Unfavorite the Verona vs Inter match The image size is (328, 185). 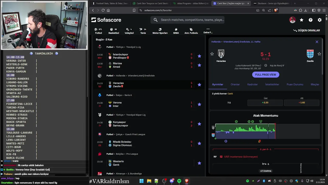tap(199, 104)
